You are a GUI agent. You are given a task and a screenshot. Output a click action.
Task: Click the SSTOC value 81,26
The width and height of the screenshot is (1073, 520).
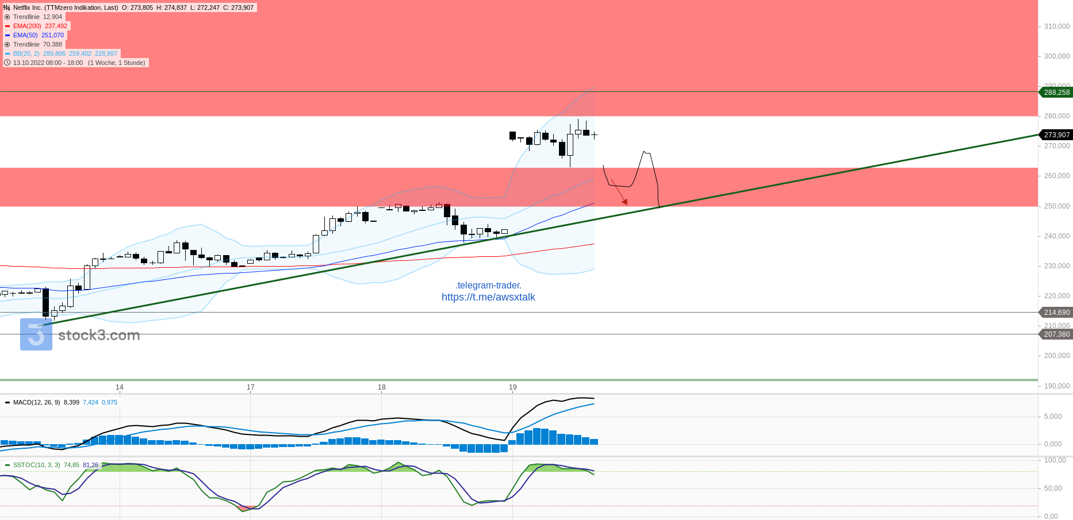pyautogui.click(x=91, y=465)
